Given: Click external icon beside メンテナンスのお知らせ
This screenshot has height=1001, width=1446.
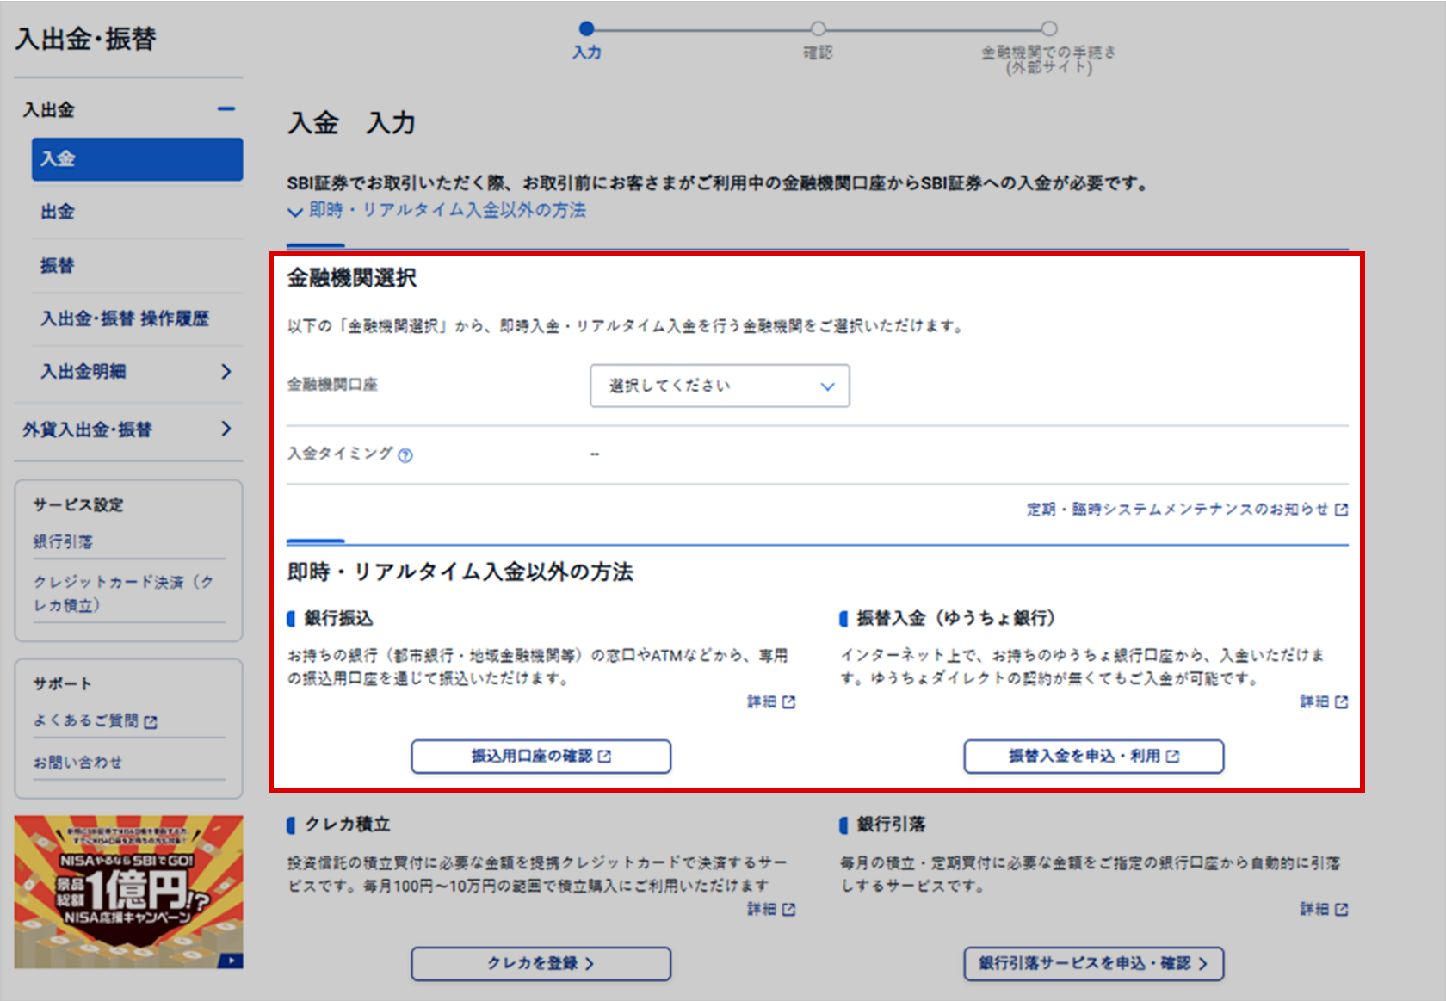Looking at the screenshot, I should 1341,510.
